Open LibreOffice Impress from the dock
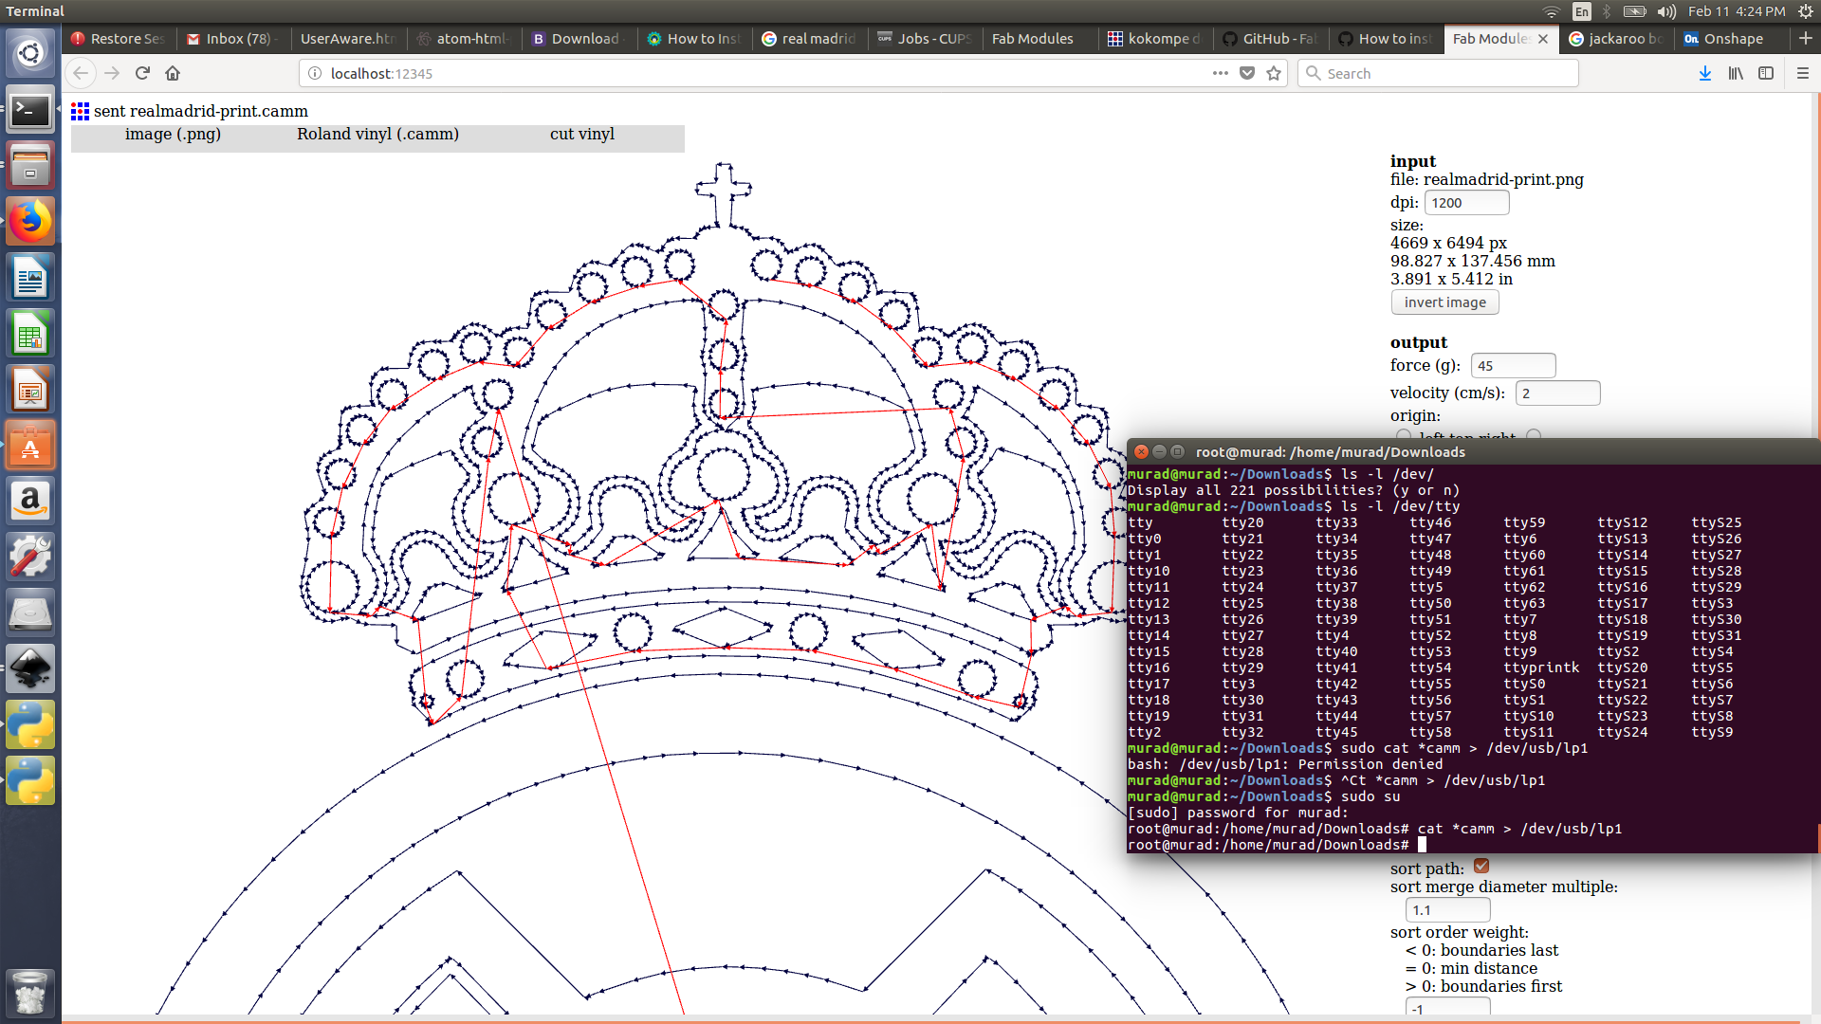This screenshot has height=1024, width=1821. point(30,390)
